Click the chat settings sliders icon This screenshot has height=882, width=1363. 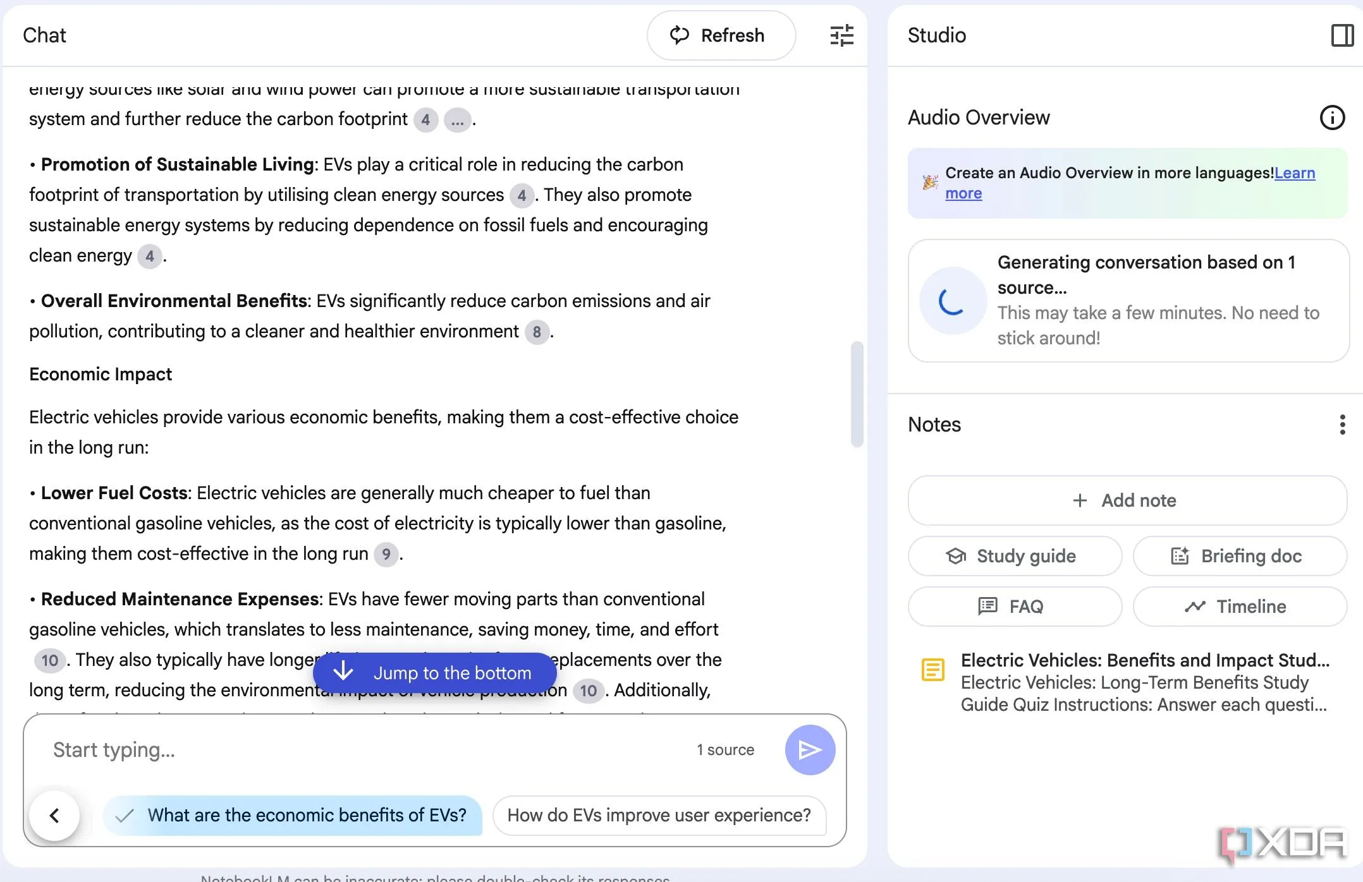pyautogui.click(x=841, y=35)
